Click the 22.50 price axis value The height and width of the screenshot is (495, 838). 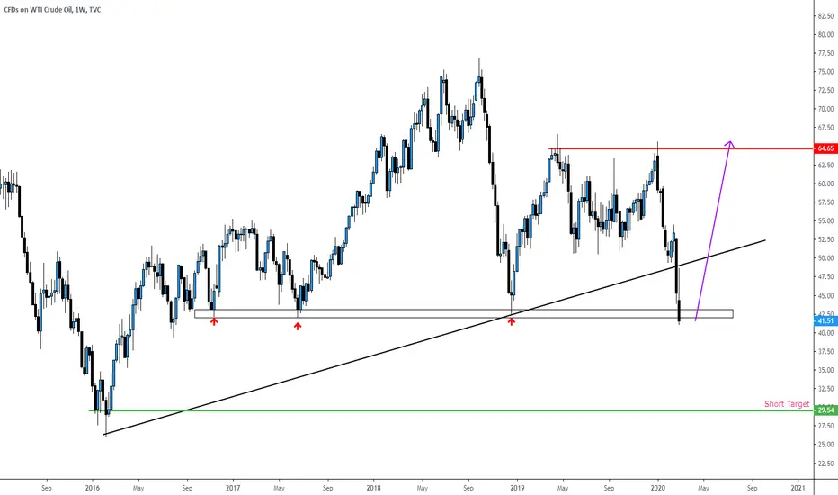(825, 463)
